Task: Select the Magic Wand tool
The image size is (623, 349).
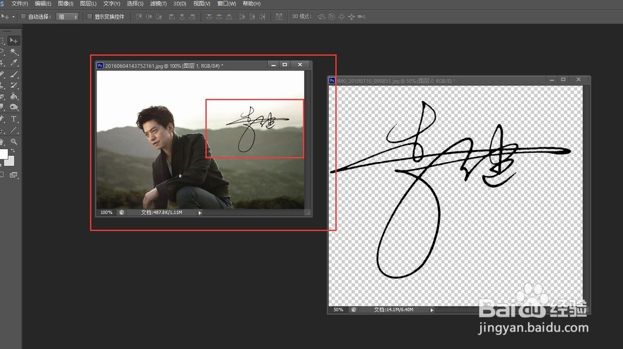Action: click(14, 52)
